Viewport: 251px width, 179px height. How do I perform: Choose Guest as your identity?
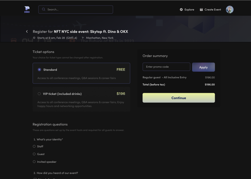tap(34, 154)
